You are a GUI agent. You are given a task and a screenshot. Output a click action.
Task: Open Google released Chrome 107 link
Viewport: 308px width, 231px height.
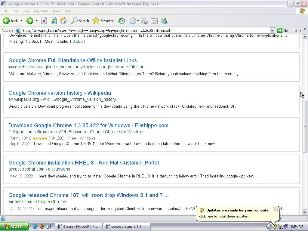coord(88,195)
